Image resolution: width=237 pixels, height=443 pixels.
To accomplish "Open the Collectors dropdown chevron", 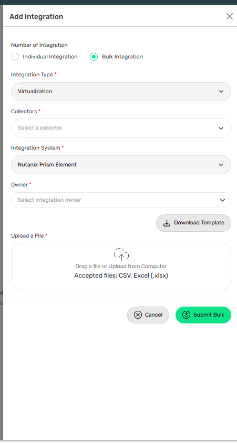I will click(221, 129).
